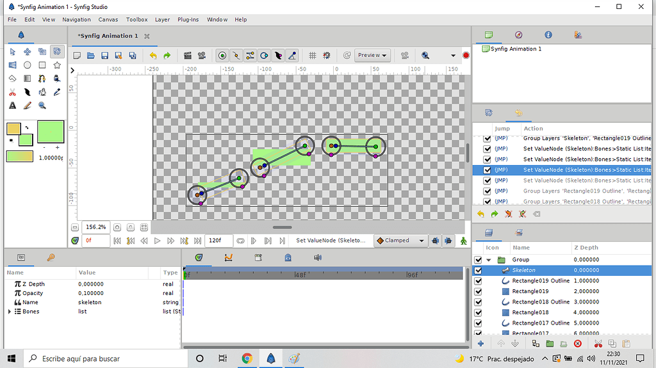This screenshot has height=368, width=656.
Task: Click the Render clapperboard icon
Action: click(x=188, y=56)
